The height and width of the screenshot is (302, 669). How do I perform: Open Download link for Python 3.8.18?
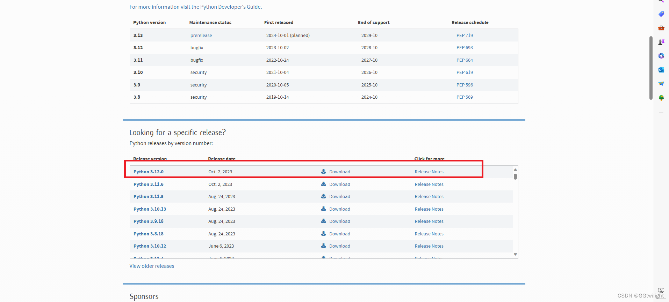340,234
